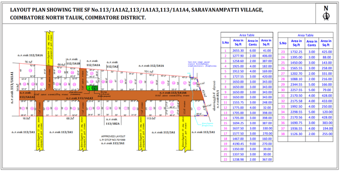
Task: Select the green public purpose plot
Action: (x=92, y=88)
